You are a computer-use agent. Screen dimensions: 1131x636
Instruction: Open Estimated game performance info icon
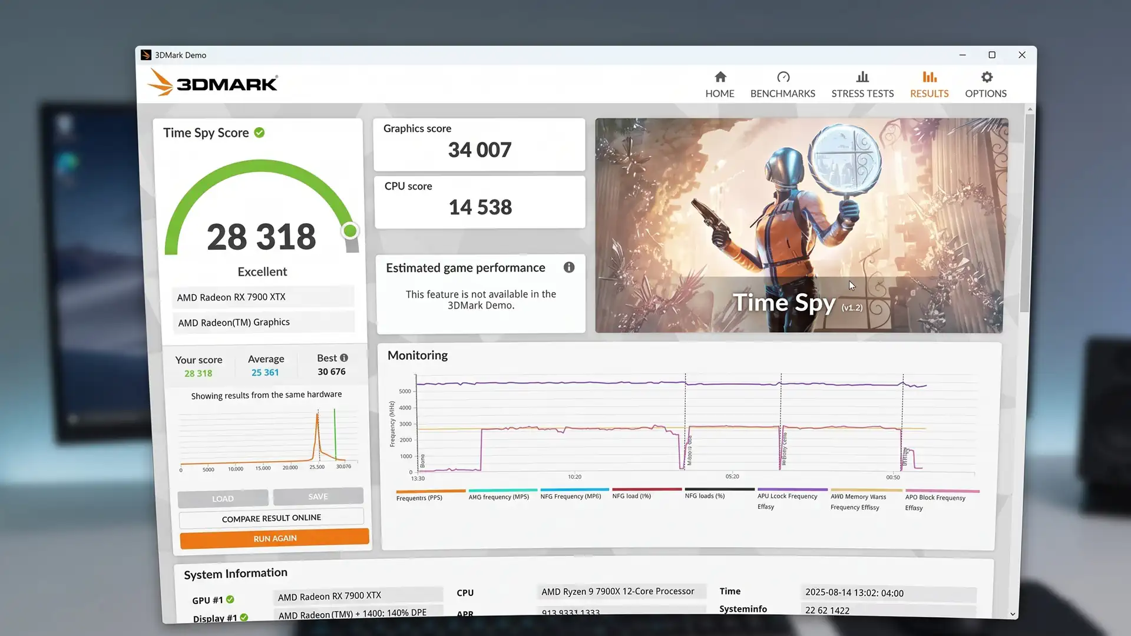(x=569, y=267)
